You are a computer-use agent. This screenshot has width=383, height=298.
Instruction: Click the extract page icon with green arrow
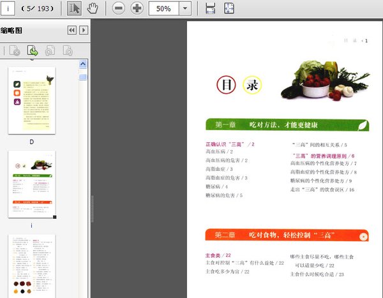33,51
